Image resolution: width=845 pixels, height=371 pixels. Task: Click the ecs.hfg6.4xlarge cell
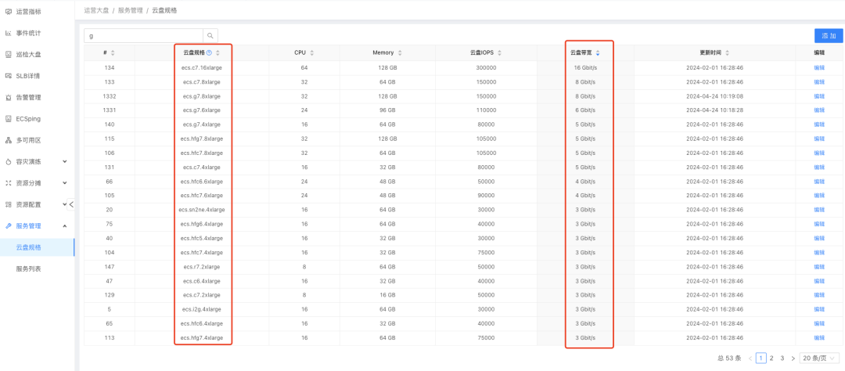pos(202,225)
